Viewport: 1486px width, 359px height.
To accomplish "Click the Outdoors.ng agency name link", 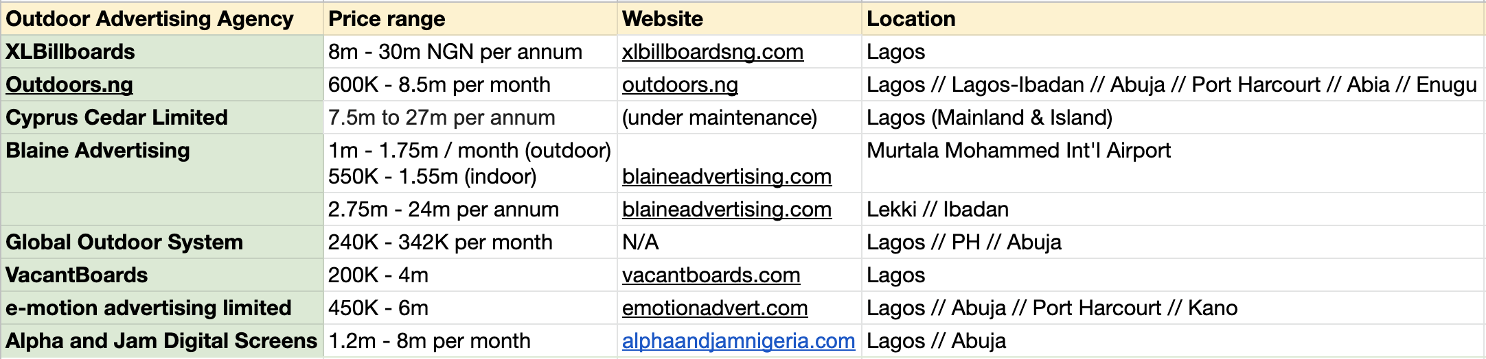I will pyautogui.click(x=69, y=85).
